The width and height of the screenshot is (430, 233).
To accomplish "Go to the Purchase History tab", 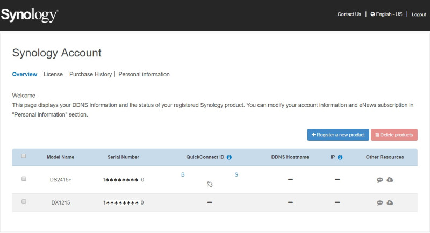I will pyautogui.click(x=90, y=74).
